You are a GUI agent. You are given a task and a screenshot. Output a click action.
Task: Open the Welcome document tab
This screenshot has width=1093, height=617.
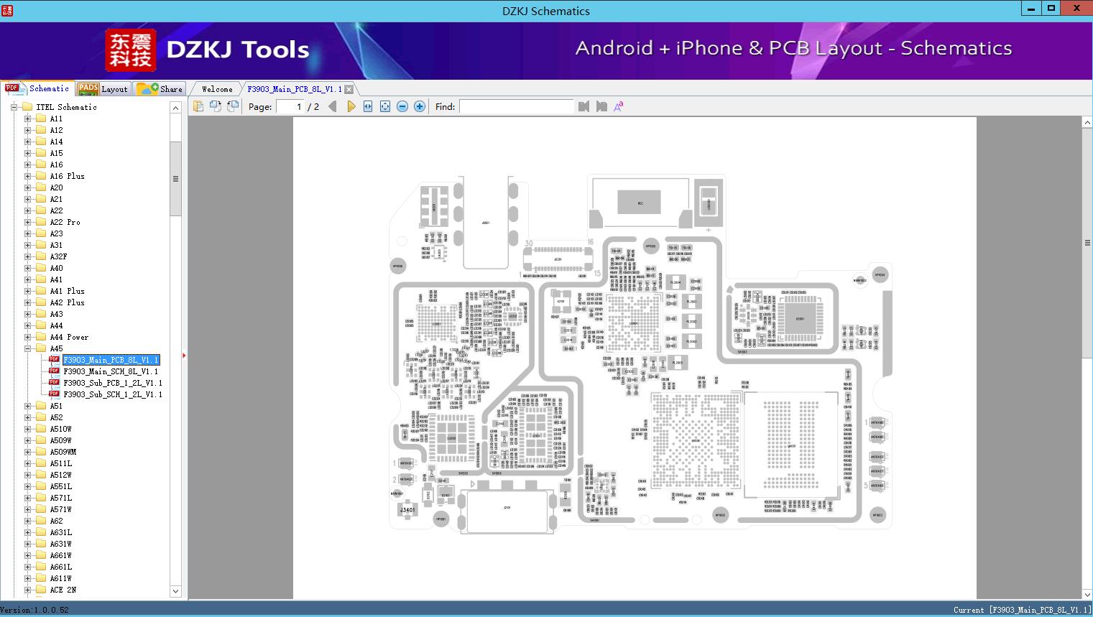[x=217, y=89]
